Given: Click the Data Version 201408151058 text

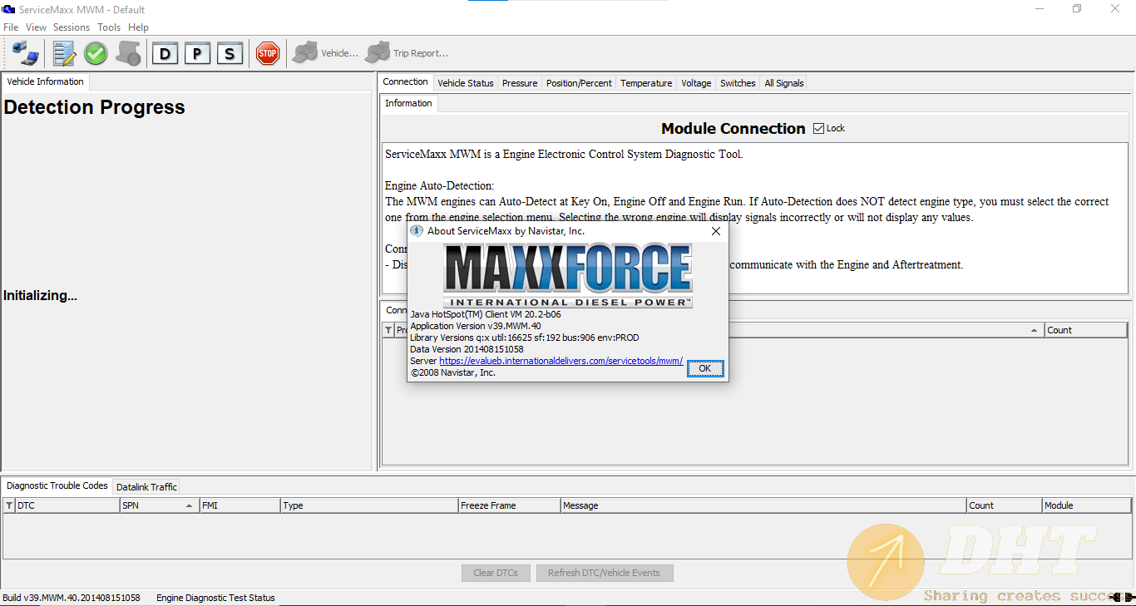Looking at the screenshot, I should coord(467,349).
